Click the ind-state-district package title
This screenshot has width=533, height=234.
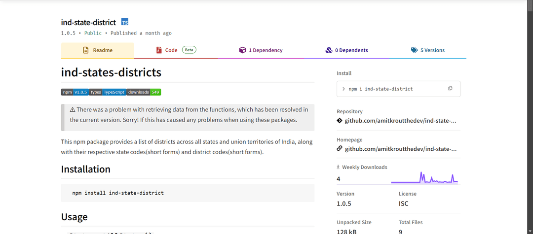tap(88, 22)
